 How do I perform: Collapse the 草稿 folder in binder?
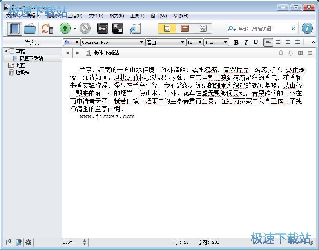[x=6, y=51]
